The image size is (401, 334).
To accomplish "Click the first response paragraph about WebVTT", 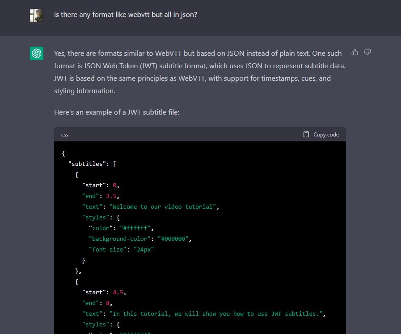I will (200, 72).
